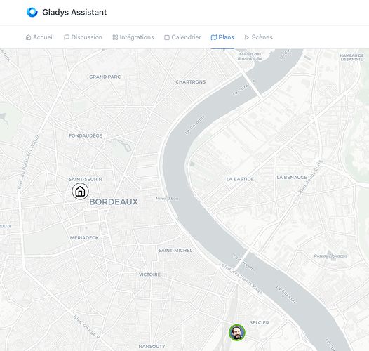369x351 pixels.
Task: Click the Gladys Assistant logo icon
Action: click(32, 12)
